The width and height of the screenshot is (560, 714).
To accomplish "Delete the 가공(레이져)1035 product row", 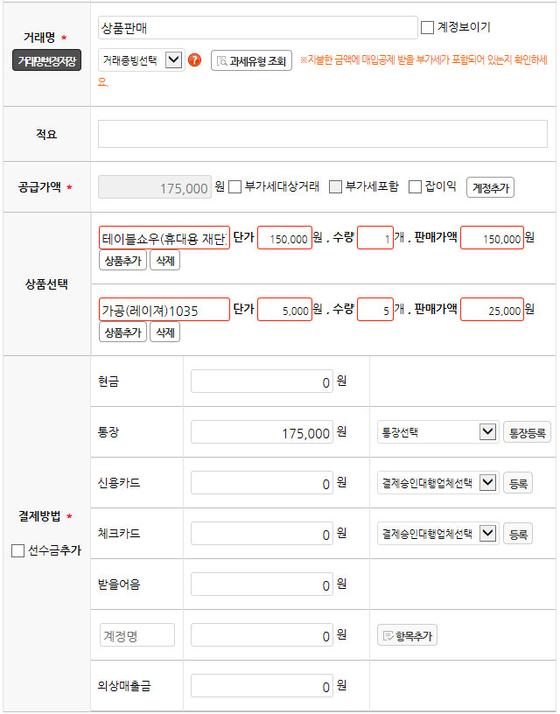I will tap(164, 332).
